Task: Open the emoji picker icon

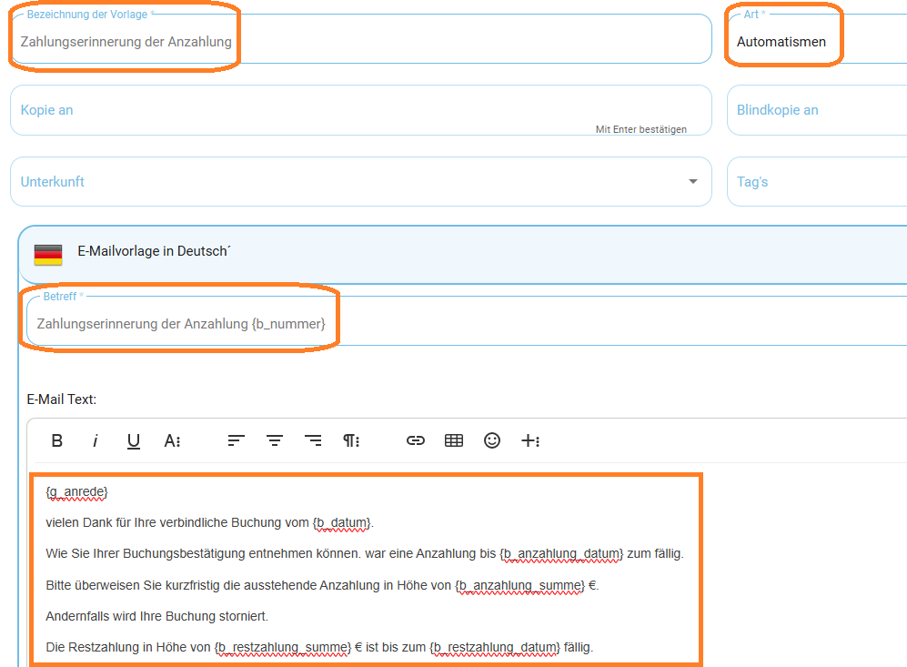Action: [x=492, y=440]
